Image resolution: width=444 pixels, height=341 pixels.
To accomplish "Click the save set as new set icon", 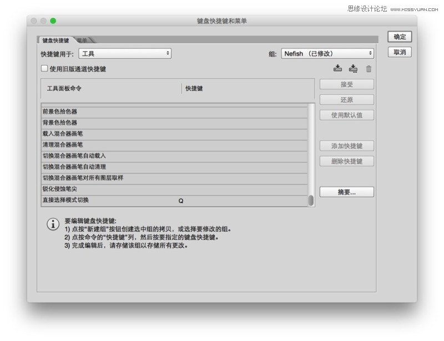I will (353, 69).
